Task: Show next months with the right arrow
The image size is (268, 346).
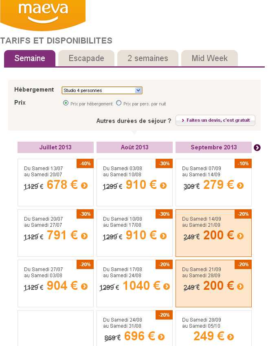Action: click(x=257, y=147)
